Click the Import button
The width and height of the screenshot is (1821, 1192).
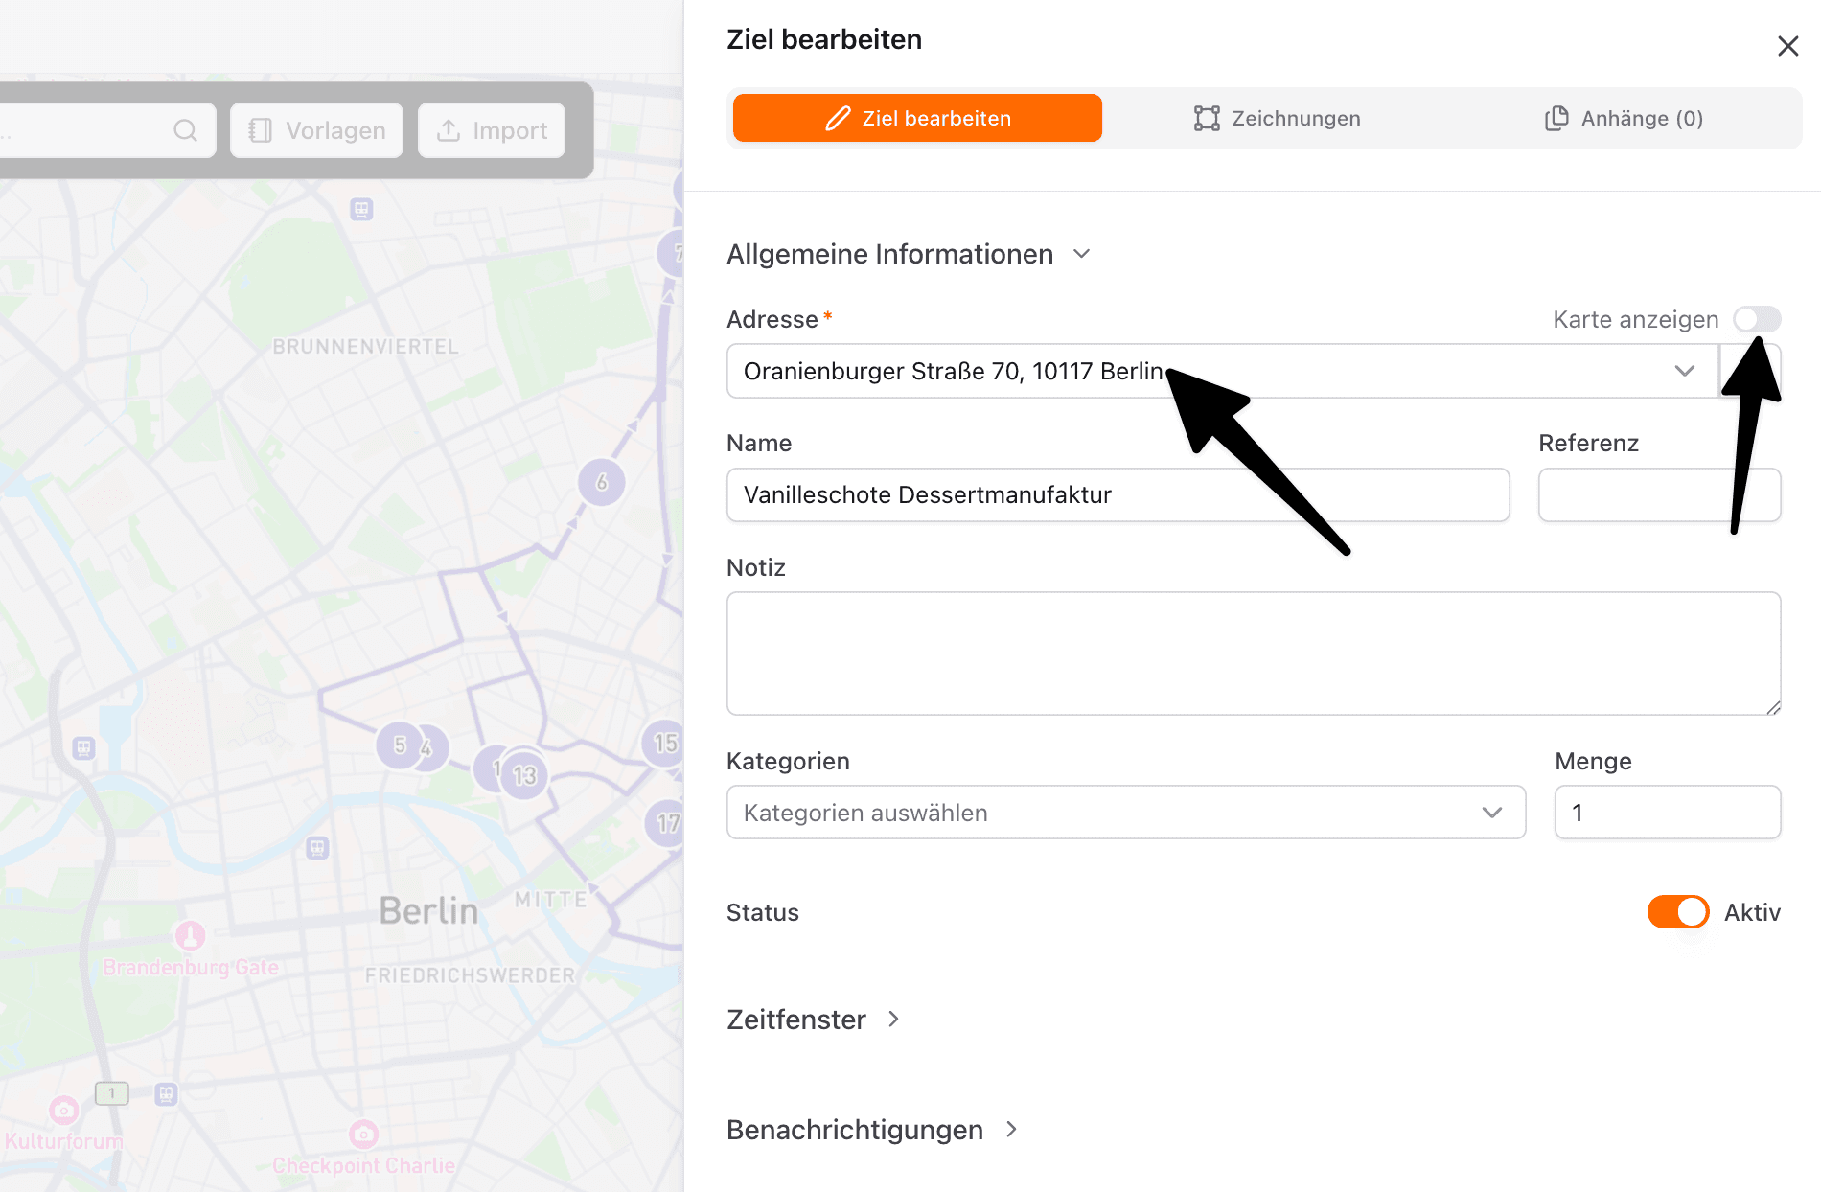(491, 130)
